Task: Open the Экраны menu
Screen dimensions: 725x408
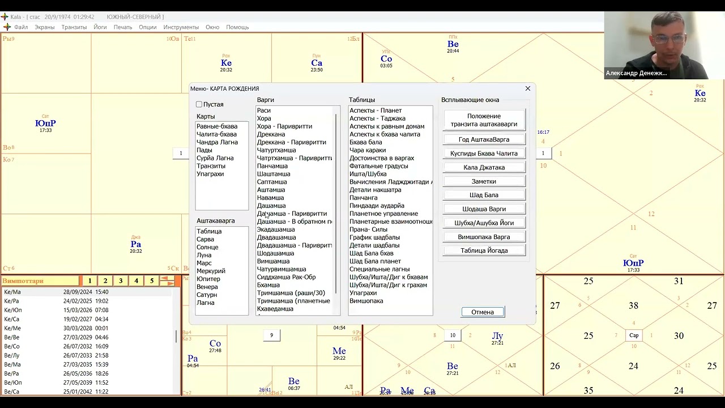Action: tap(45, 27)
